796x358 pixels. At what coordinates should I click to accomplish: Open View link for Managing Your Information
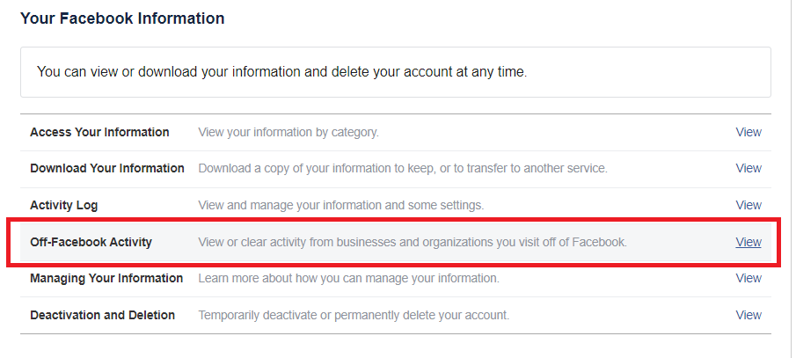749,278
